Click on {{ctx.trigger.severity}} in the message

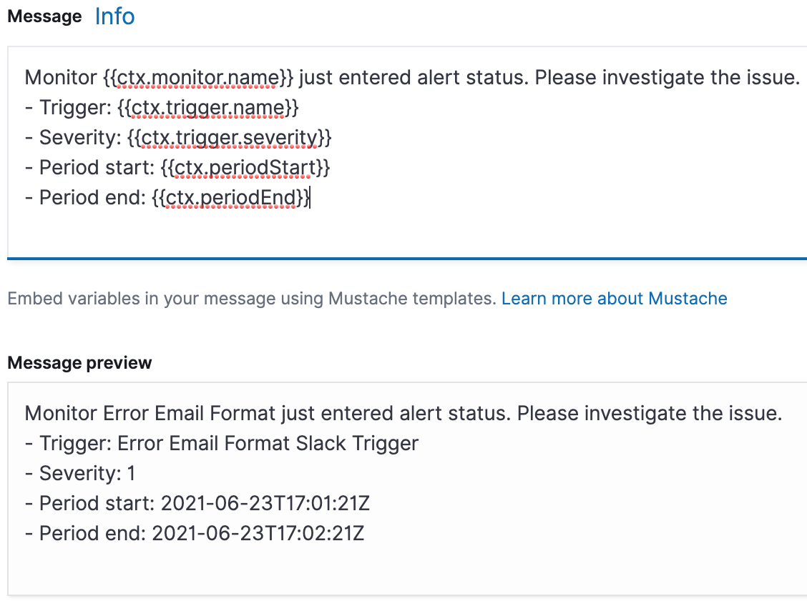tap(229, 137)
